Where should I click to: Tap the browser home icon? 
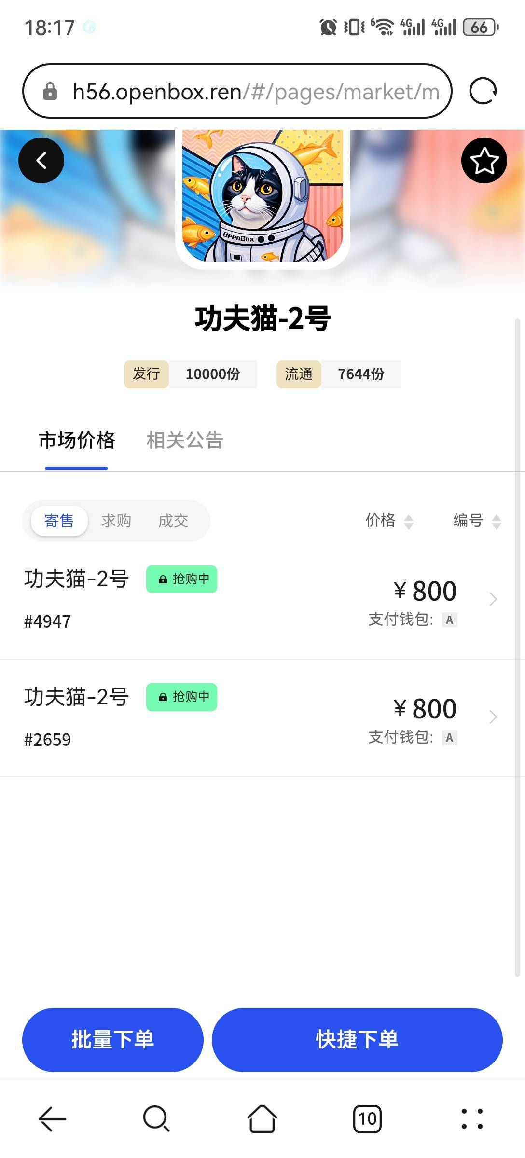point(262,1118)
